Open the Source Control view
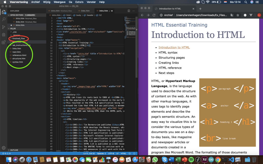263x164 pixels. (4, 27)
